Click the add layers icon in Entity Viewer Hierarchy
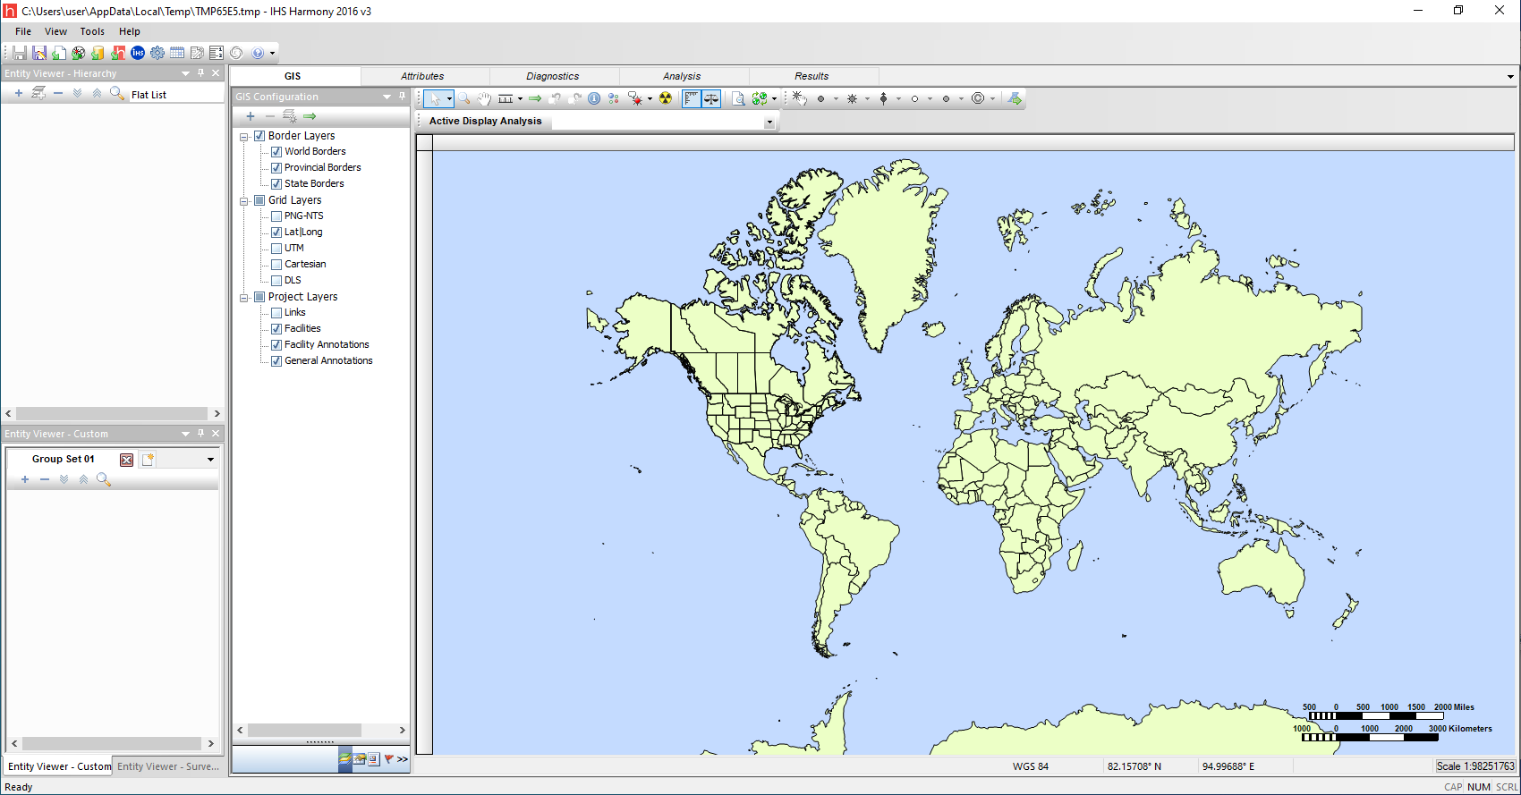The width and height of the screenshot is (1521, 795). click(38, 93)
